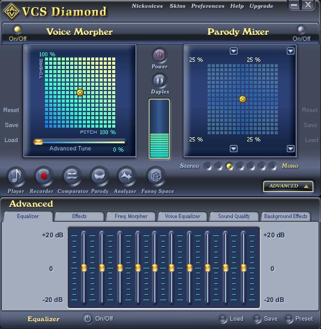This screenshot has width=321, height=329.
Task: Click Reset beside Voice Morpher
Action: click(x=11, y=110)
